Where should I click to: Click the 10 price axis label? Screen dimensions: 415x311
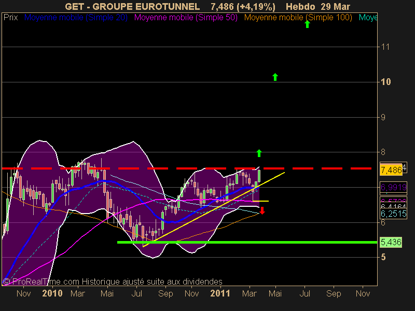pyautogui.click(x=385, y=82)
